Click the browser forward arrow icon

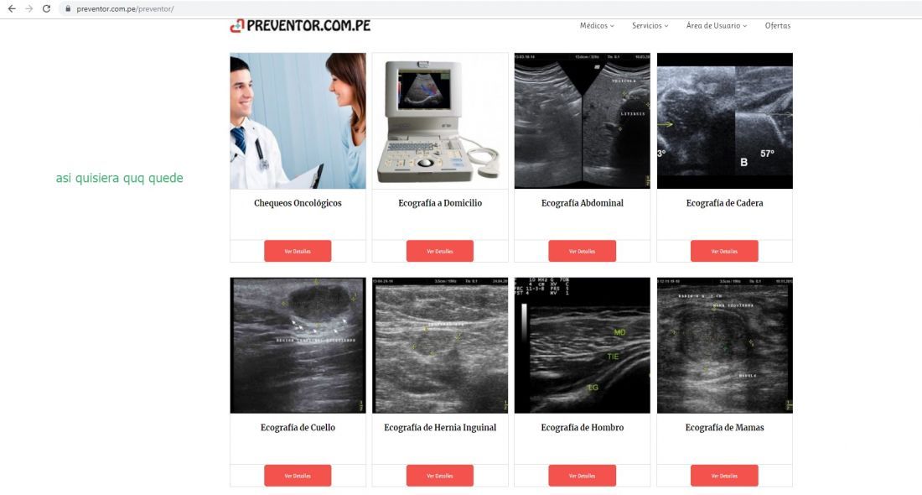point(28,9)
